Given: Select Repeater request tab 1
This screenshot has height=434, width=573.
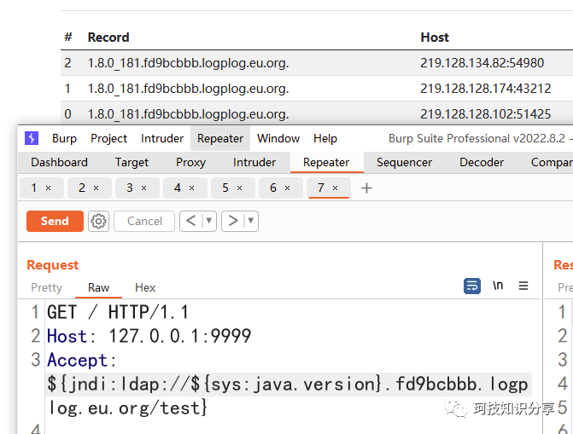Looking at the screenshot, I should coord(34,188).
